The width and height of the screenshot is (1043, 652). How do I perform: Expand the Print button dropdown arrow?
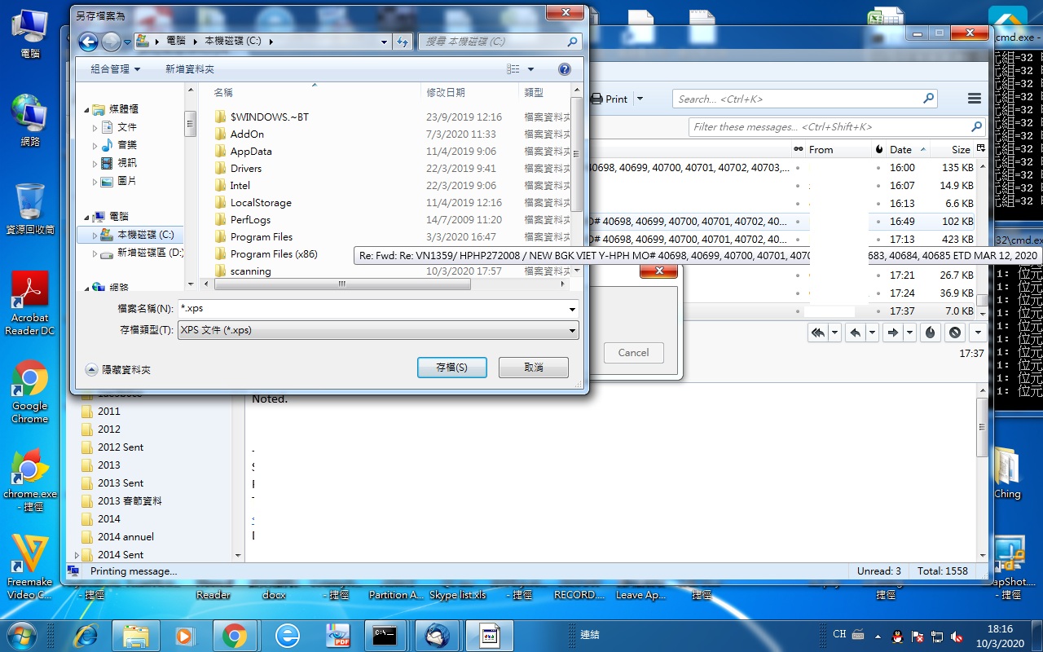(x=640, y=99)
